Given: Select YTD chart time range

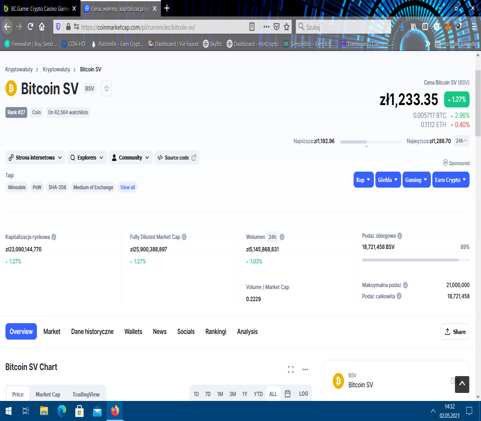Looking at the screenshot, I should pyautogui.click(x=258, y=394).
